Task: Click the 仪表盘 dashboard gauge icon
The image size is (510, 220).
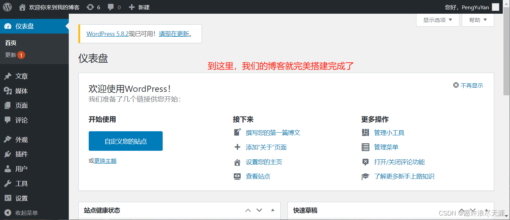Action: tap(8, 26)
